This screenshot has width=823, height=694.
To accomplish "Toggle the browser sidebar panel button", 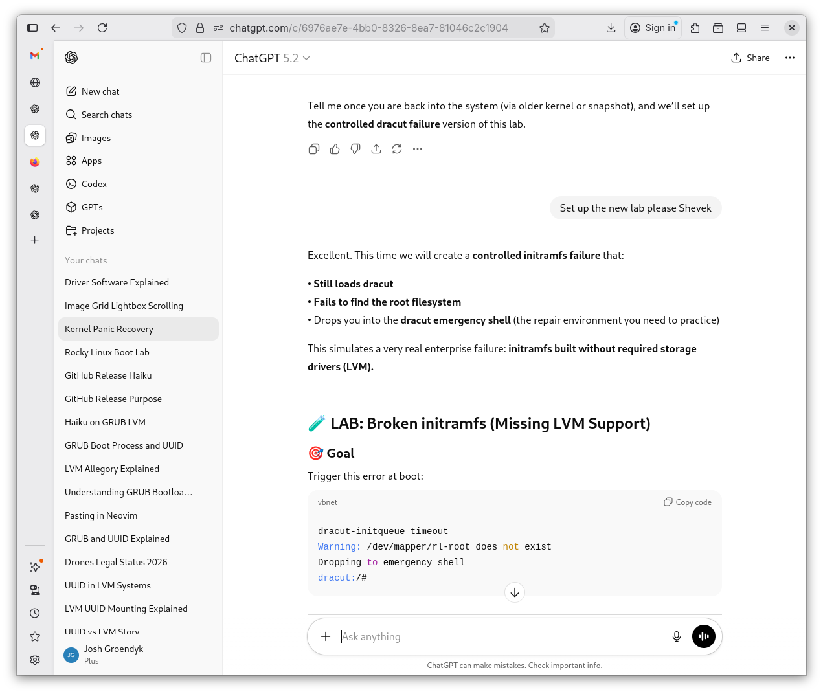I will click(32, 28).
